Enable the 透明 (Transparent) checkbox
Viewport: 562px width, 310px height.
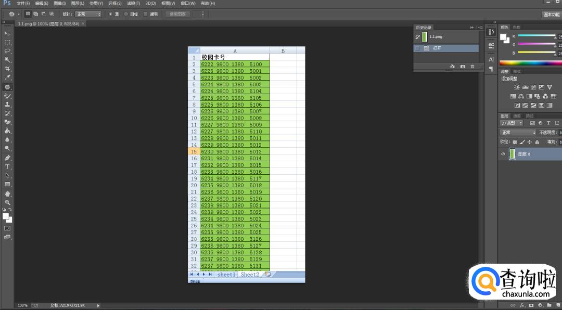(x=145, y=14)
